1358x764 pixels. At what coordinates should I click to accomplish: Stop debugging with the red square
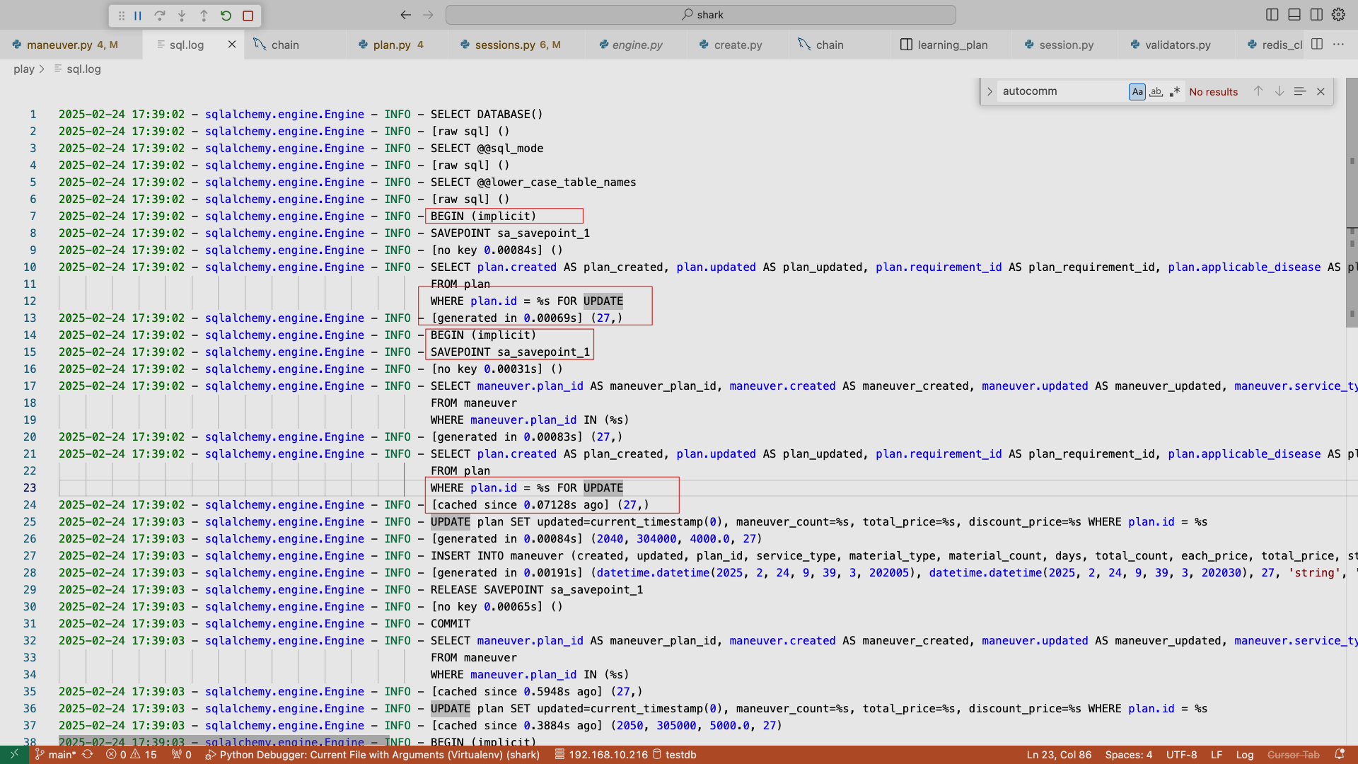click(248, 15)
